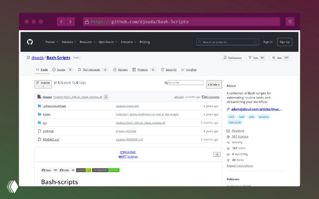The width and height of the screenshot is (319, 199).
Task: Expand the Enterprise menu
Action: coord(128,42)
